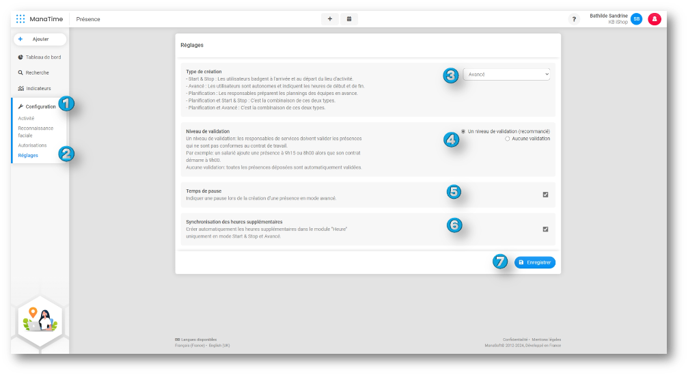Viewport: 688px width, 375px height.
Task: Toggle Synchronisation des heures supplémentaires checkbox
Action: (x=545, y=229)
